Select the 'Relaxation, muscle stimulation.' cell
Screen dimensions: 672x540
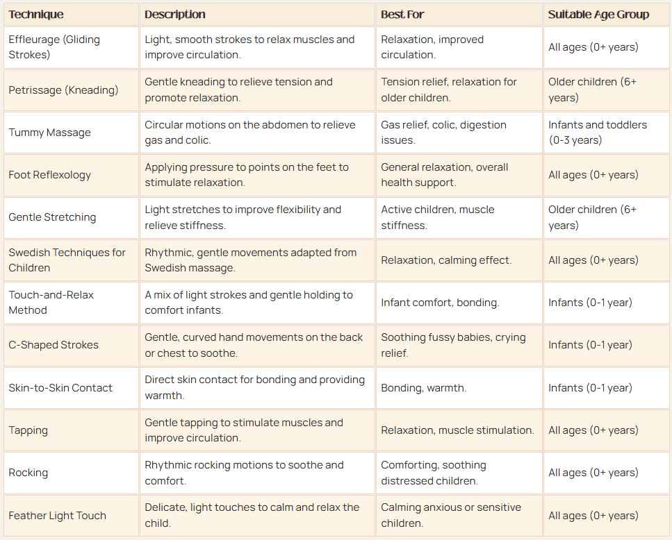pos(457,430)
